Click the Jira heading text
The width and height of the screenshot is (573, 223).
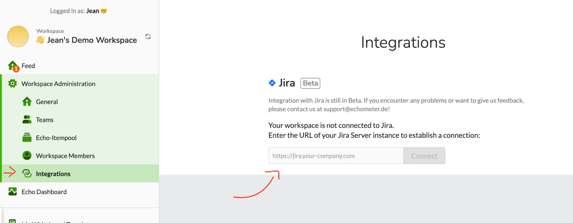click(x=287, y=83)
